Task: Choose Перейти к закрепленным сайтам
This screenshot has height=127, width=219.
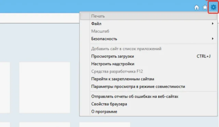Action: click(x=148, y=79)
